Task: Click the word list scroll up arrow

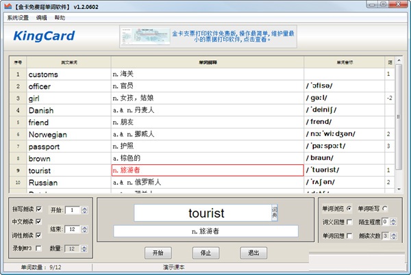Action: [399, 60]
